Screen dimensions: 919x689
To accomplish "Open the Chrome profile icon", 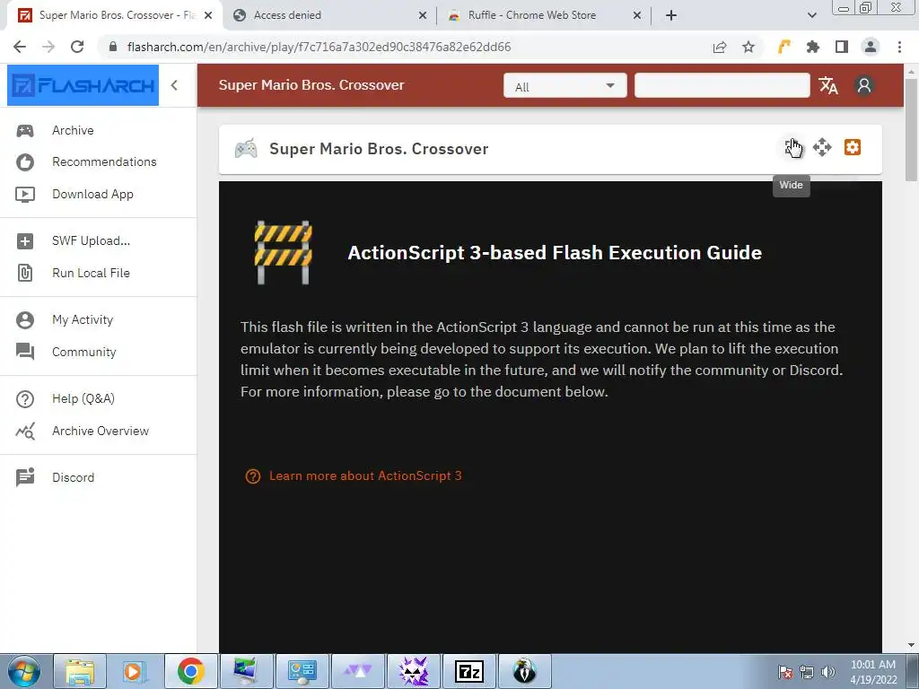I will point(871,47).
